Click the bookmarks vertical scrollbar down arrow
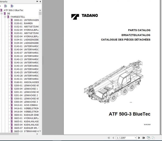 tap(40, 131)
